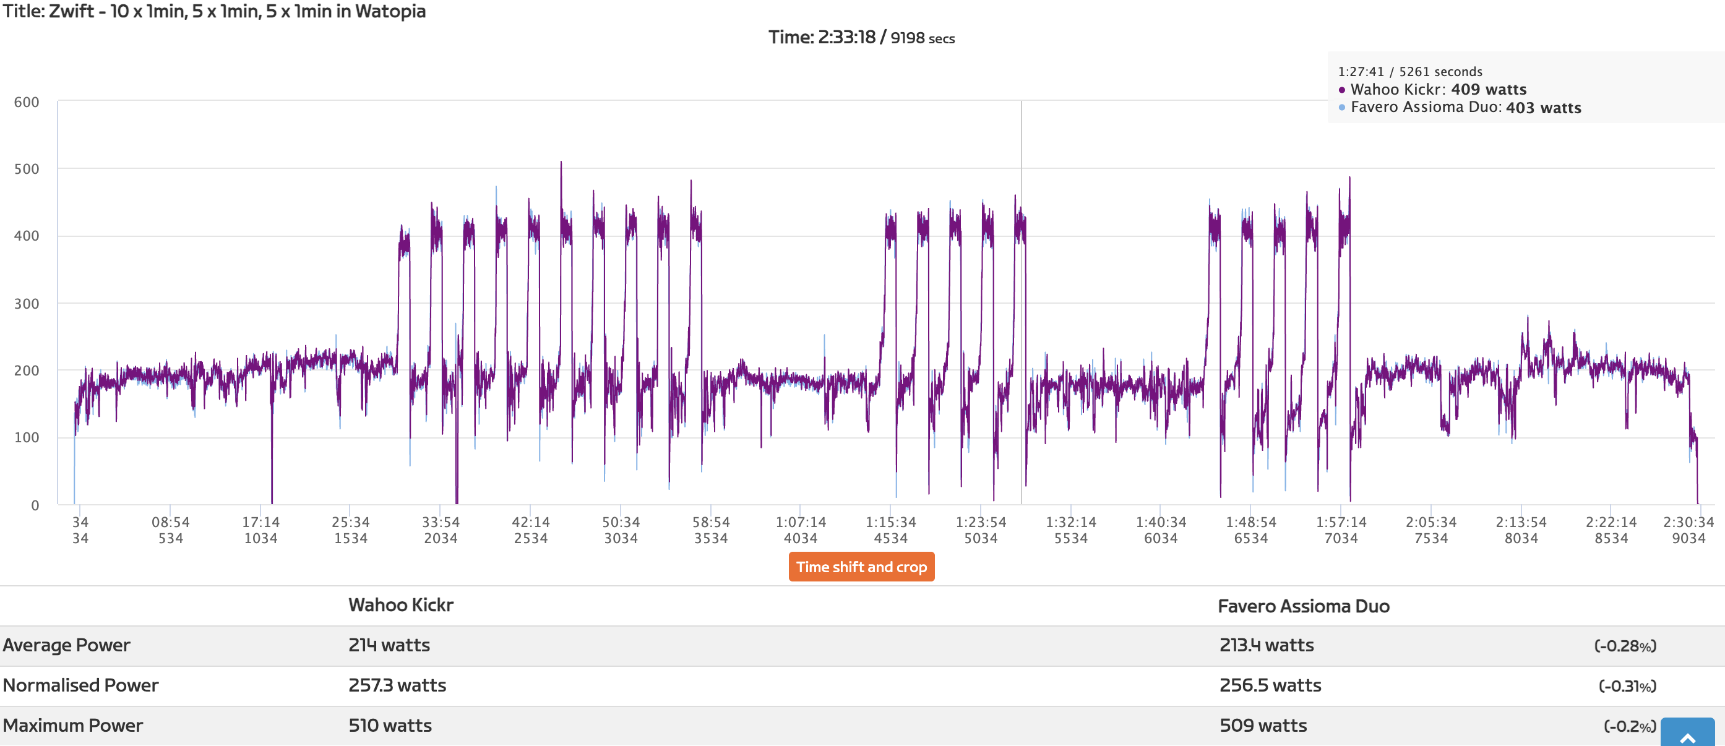Viewport: 1725px width, 746px height.
Task: Click the Time 2:33:18 duration heading
Action: 861,38
